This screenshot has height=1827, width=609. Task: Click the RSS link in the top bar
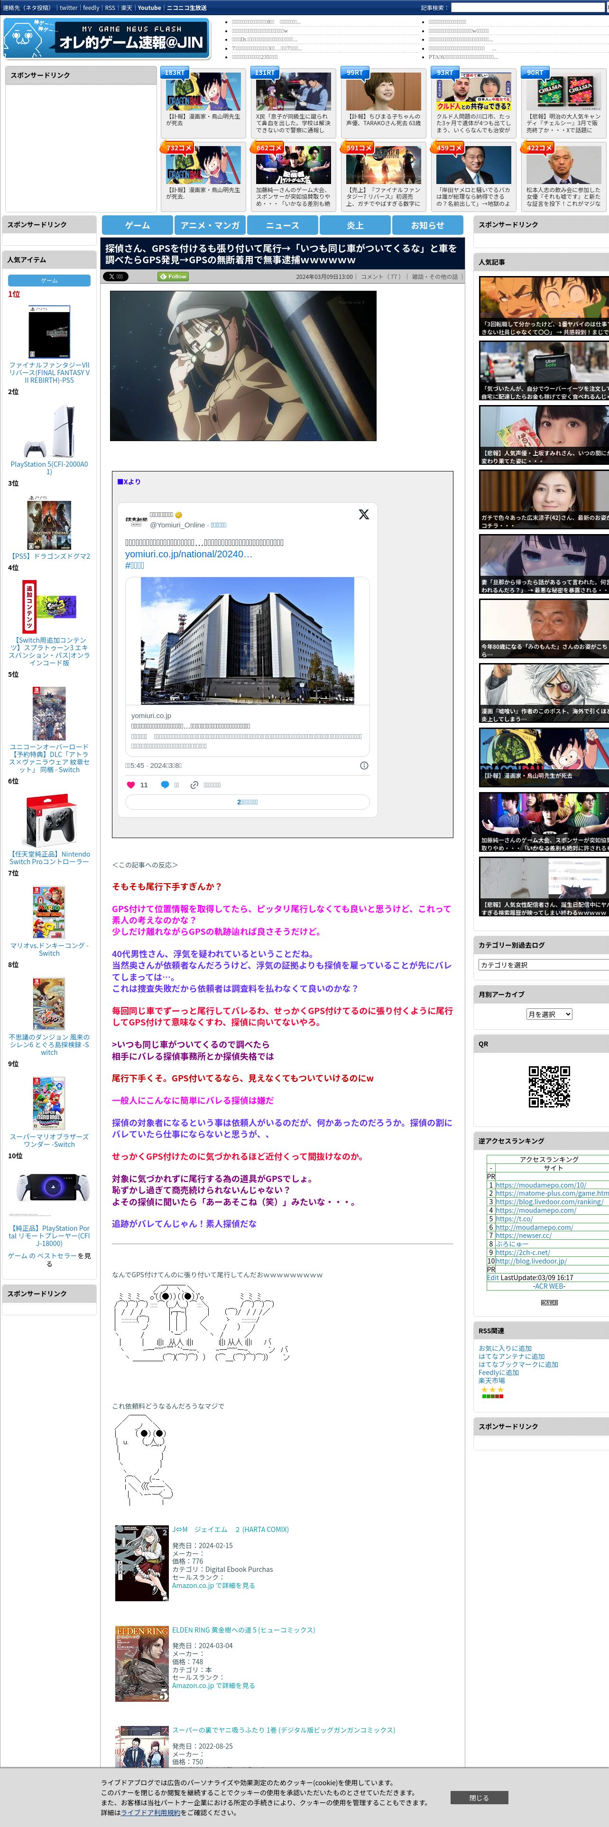(x=110, y=8)
